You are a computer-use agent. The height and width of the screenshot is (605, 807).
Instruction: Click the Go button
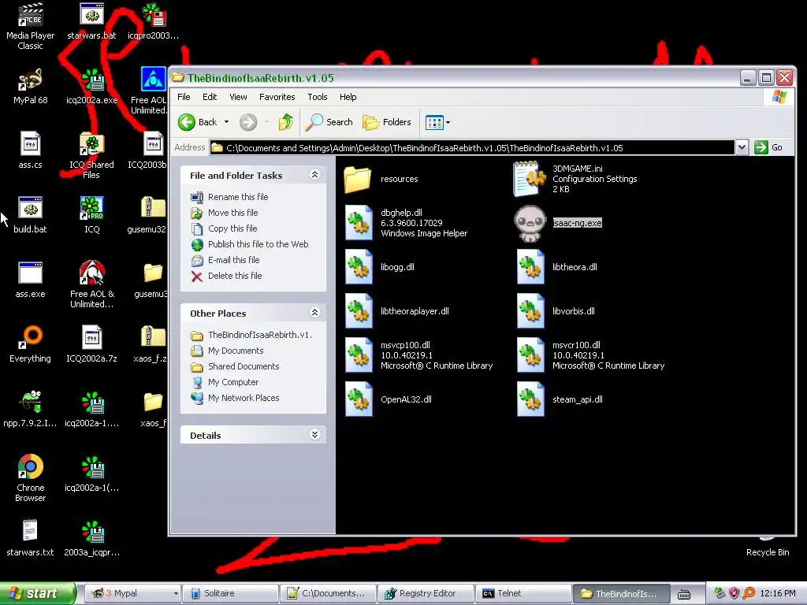(768, 147)
